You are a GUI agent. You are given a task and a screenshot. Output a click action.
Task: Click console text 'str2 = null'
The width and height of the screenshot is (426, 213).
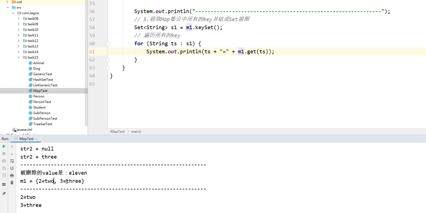(37, 149)
